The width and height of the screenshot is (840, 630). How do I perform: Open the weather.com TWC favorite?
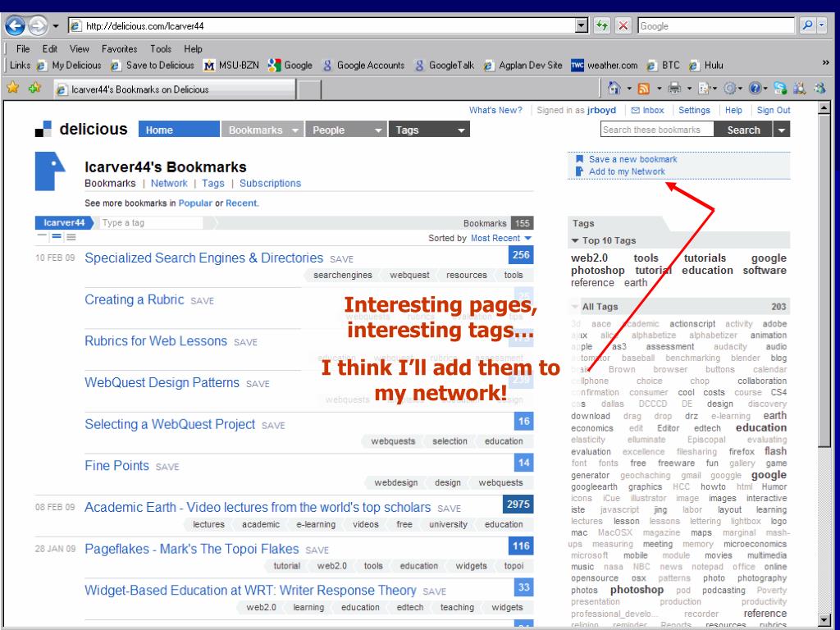[605, 66]
